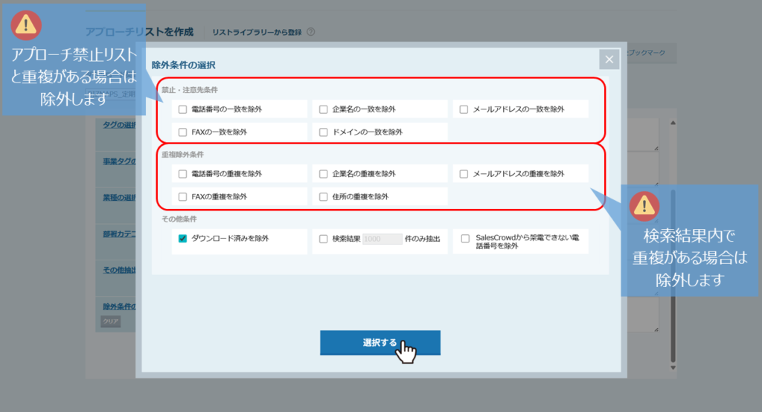Enable 電話番号の一致を除外 checkbox
This screenshot has width=762, height=412.
point(183,109)
